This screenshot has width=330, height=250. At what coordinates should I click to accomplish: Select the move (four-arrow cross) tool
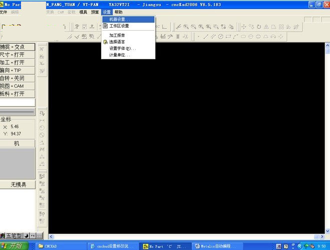click(244, 27)
